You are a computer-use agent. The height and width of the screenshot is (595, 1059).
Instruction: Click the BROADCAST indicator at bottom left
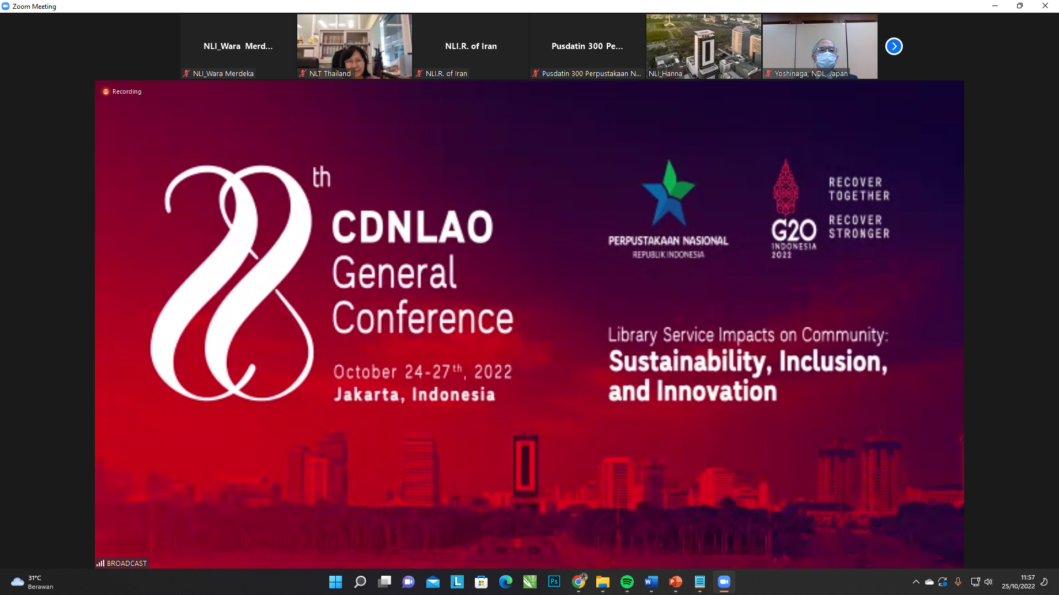point(121,563)
